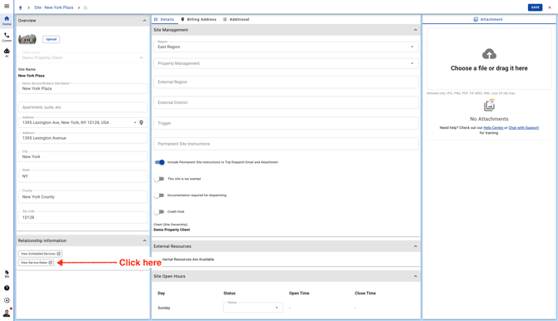Click the edit icon after breadcrumb
Viewport: 558px width, 321px height.
86,7
